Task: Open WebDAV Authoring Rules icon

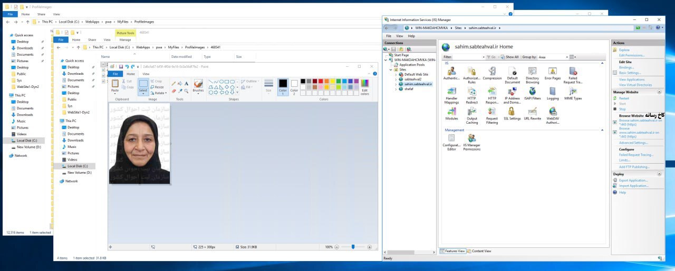Action: 553,116
